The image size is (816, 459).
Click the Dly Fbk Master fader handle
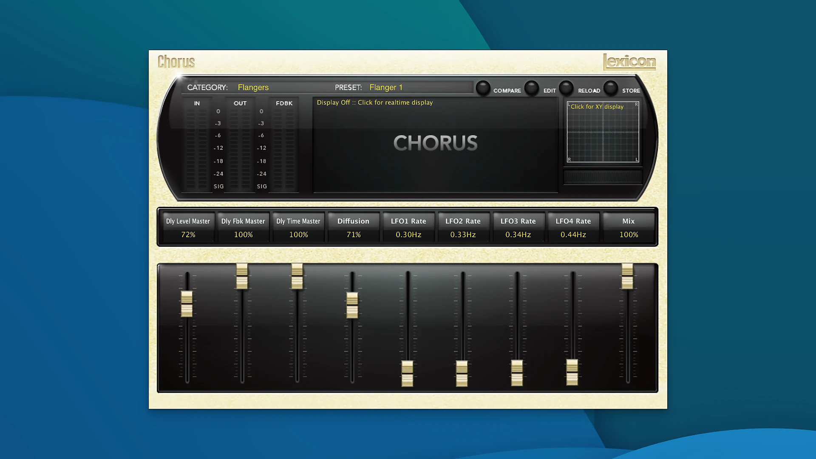tap(242, 276)
